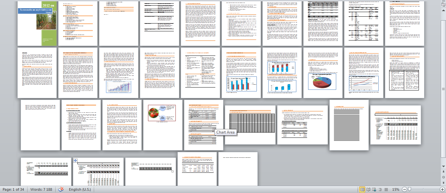Click the scrollbar down arrow
Viewport: 446px width, 193px height.
443,166
